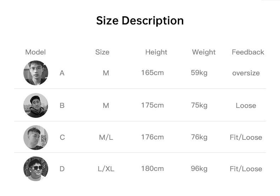The height and width of the screenshot is (196, 280).
Task: Click the 75kg weight value
Action: [x=199, y=105]
